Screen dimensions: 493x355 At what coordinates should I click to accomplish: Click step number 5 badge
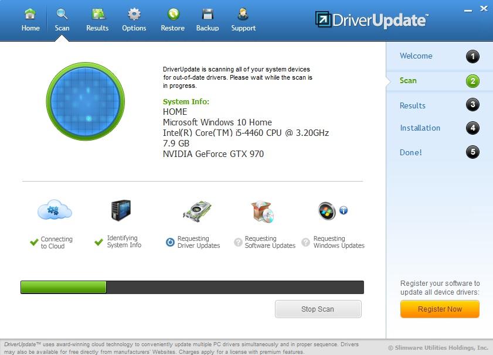[x=472, y=152]
